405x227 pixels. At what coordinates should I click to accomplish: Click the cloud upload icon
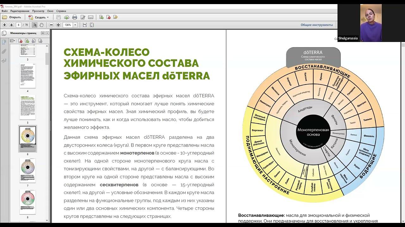66,17
